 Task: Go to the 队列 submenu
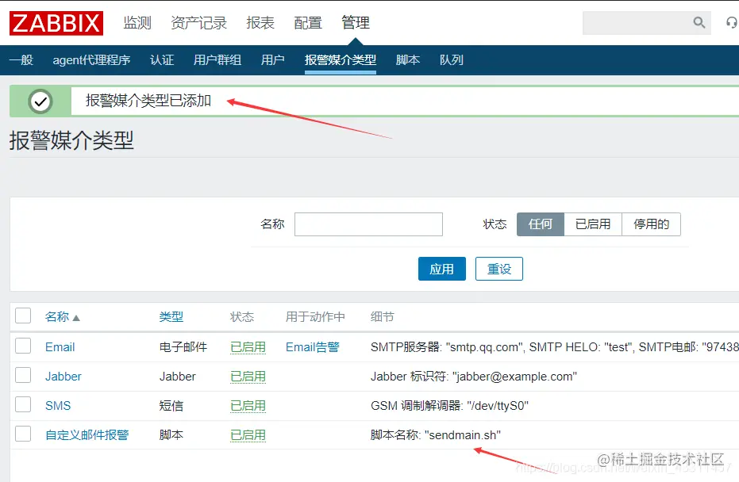pos(451,59)
